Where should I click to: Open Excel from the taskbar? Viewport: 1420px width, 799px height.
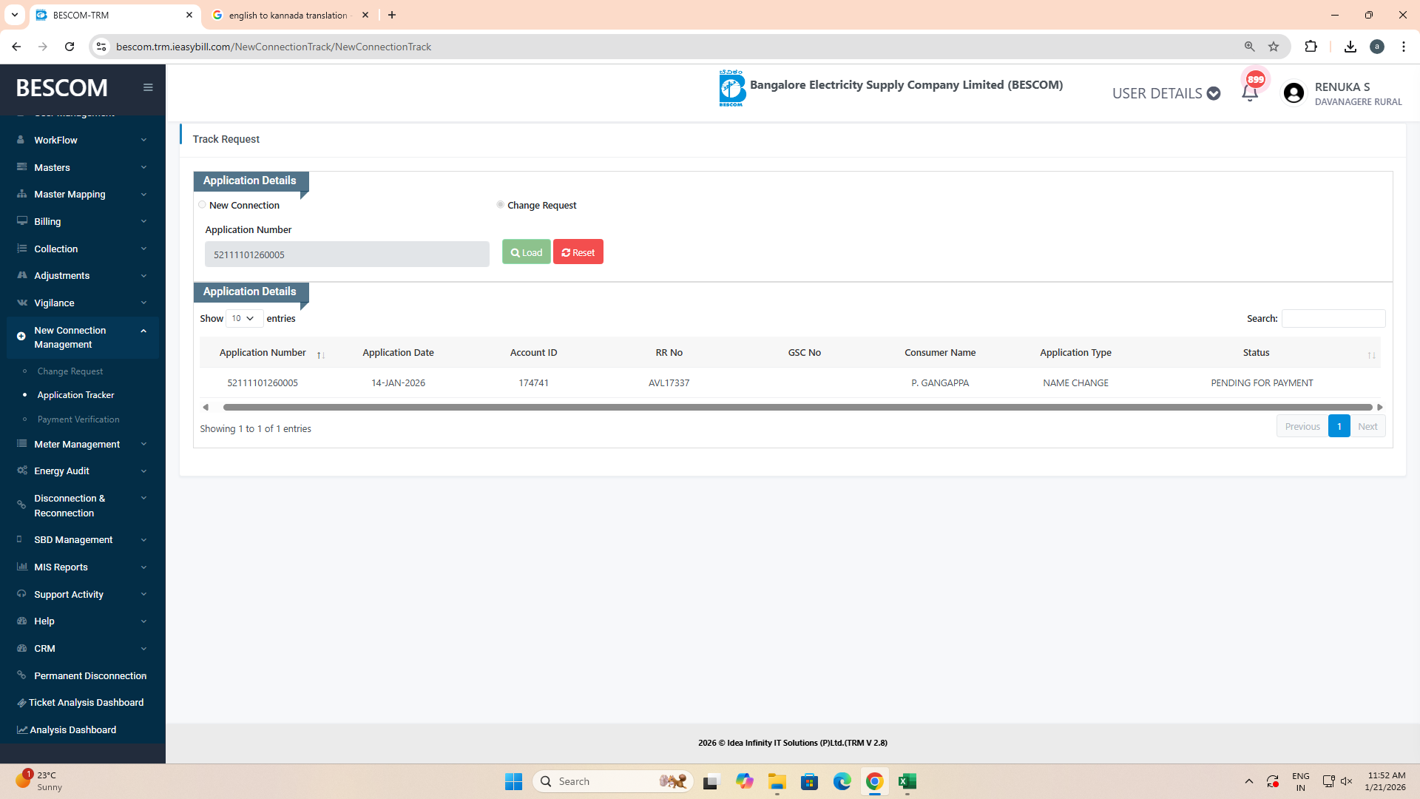point(907,781)
